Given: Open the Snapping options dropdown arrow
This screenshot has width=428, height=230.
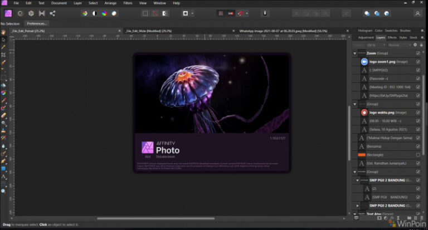Looking at the screenshot, I should coord(247,13).
